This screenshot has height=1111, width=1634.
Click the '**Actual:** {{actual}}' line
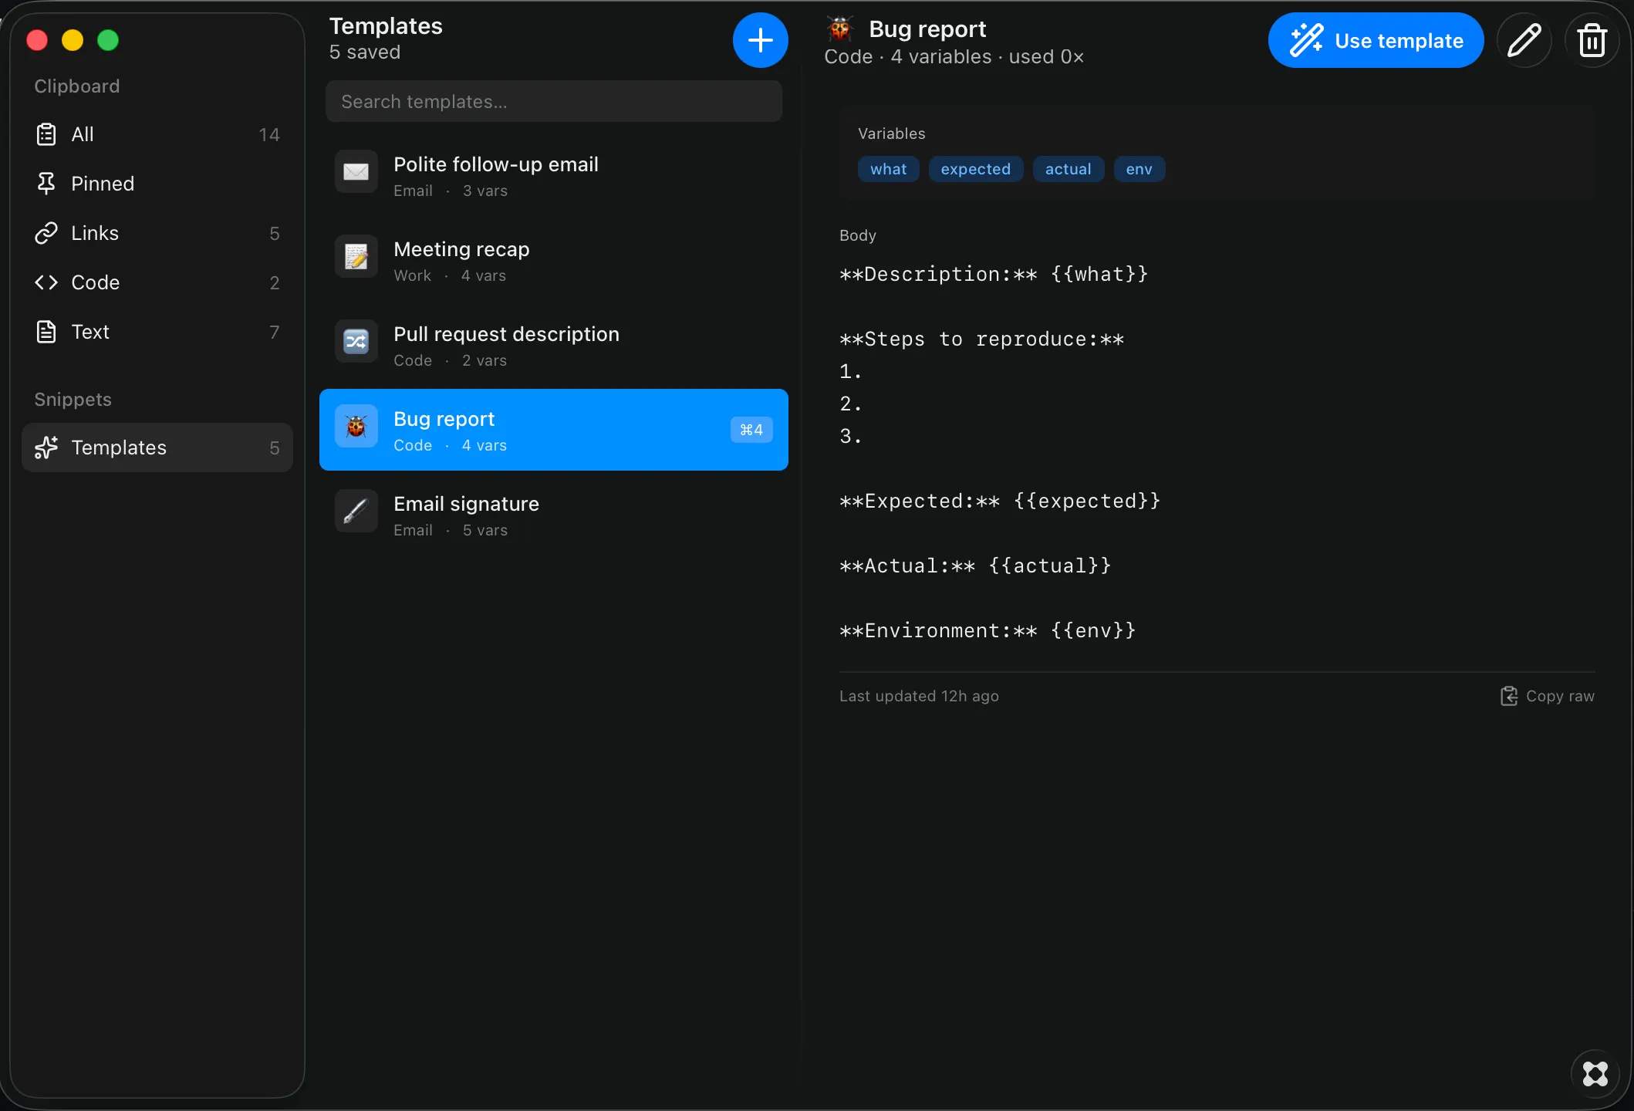[x=975, y=566]
